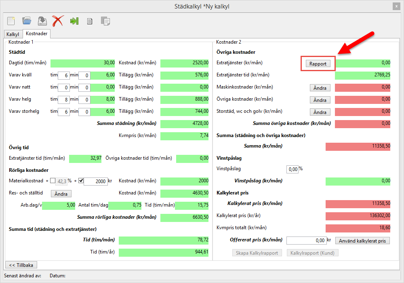The image size is (404, 283).
Task: Open a saved calculation via folder icon
Action: (27, 21)
